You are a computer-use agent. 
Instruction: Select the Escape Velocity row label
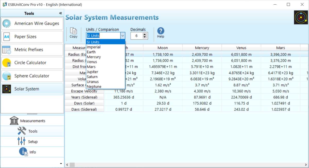click(84, 91)
